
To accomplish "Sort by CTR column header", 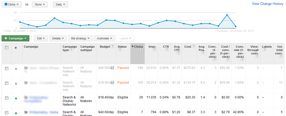I will tap(166, 47).
